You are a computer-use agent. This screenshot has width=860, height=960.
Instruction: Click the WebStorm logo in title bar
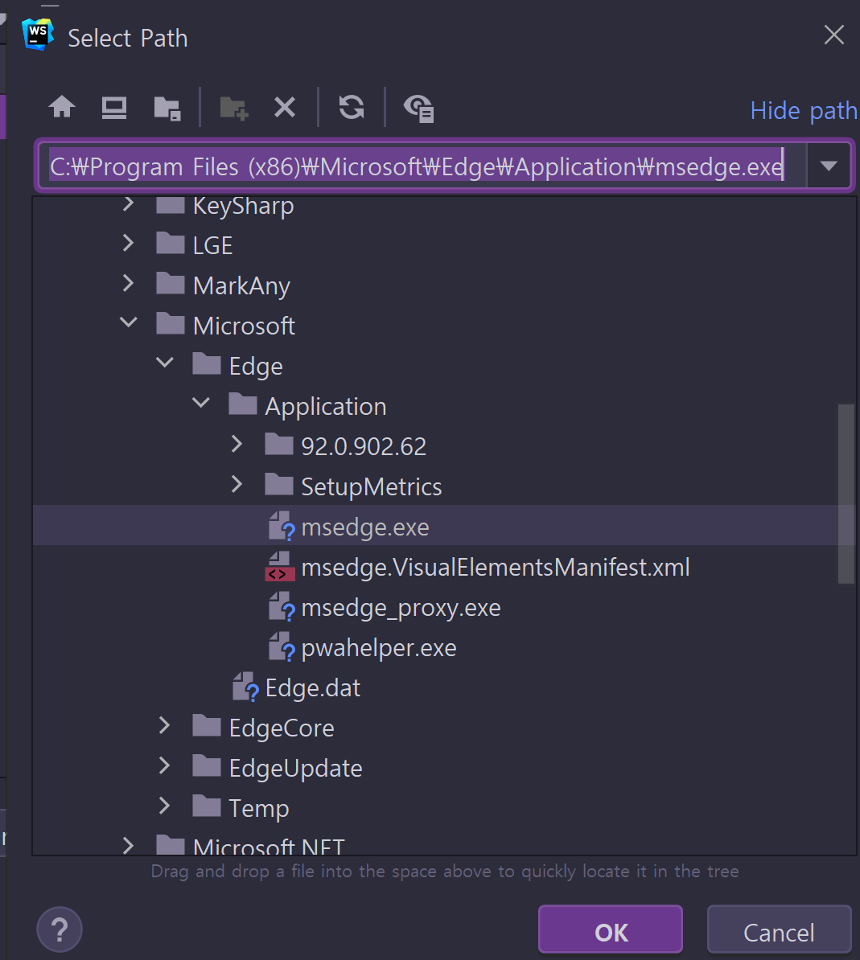pyautogui.click(x=38, y=35)
